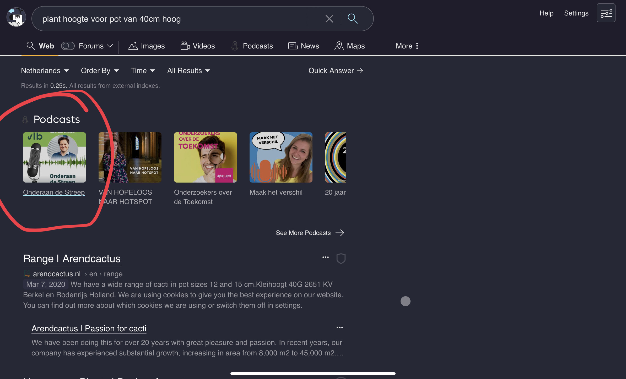This screenshot has height=379, width=626.
Task: Click See More Podcasts link
Action: 310,233
